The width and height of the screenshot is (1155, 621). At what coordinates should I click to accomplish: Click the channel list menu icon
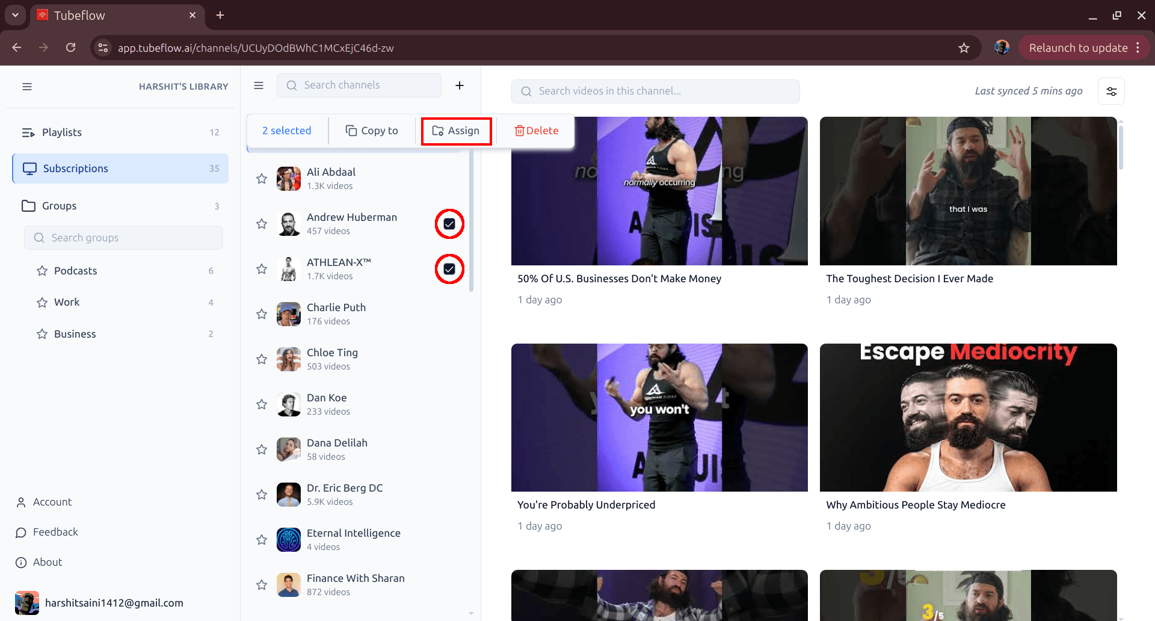[x=259, y=85]
